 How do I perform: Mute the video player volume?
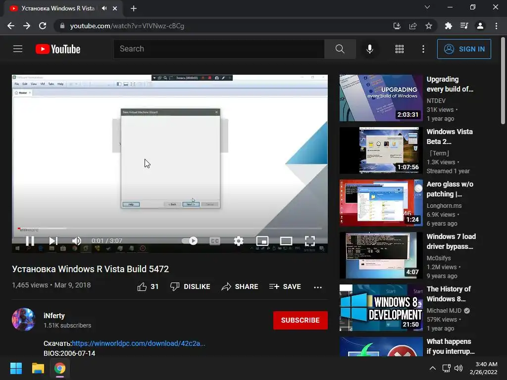pyautogui.click(x=77, y=241)
